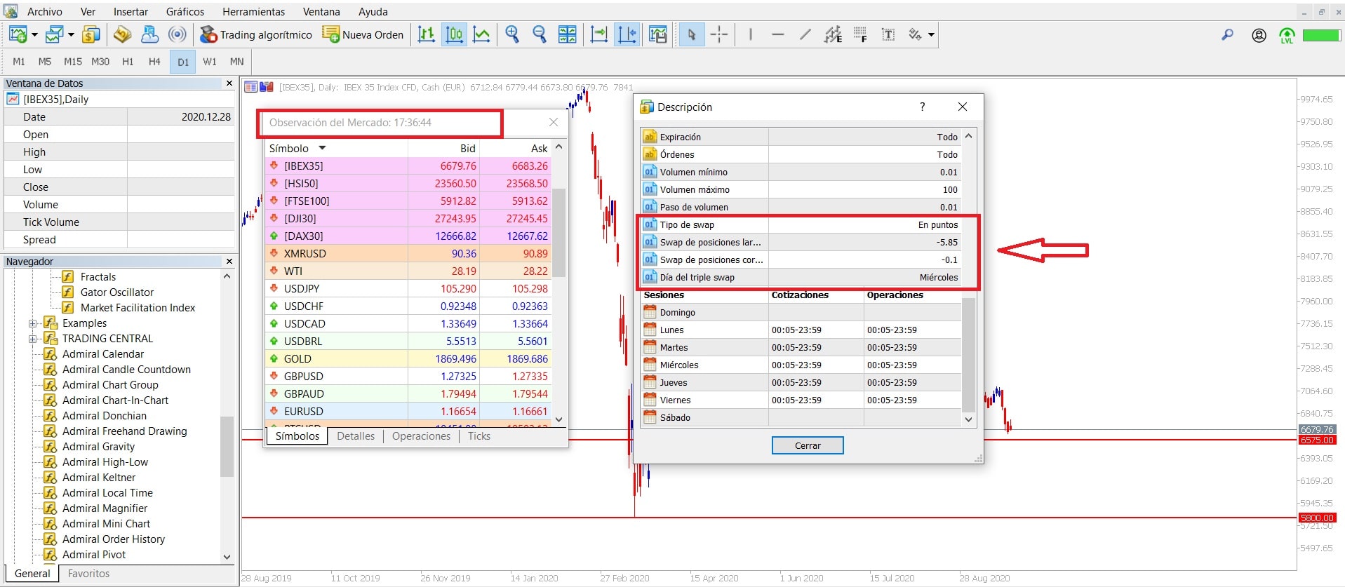Select the M15 timeframe

pos(72,62)
